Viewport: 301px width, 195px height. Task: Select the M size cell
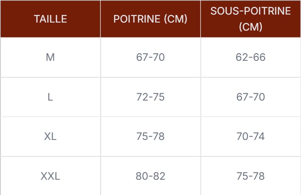coord(50,57)
